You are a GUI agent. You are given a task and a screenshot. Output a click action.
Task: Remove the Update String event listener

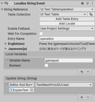point(88,97)
